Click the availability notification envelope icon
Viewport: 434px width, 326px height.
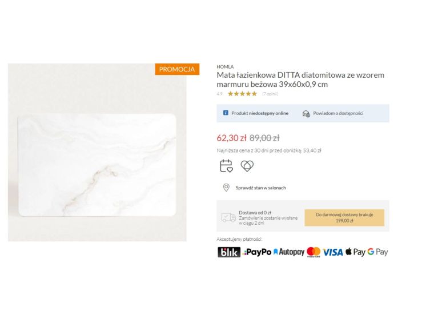click(306, 113)
